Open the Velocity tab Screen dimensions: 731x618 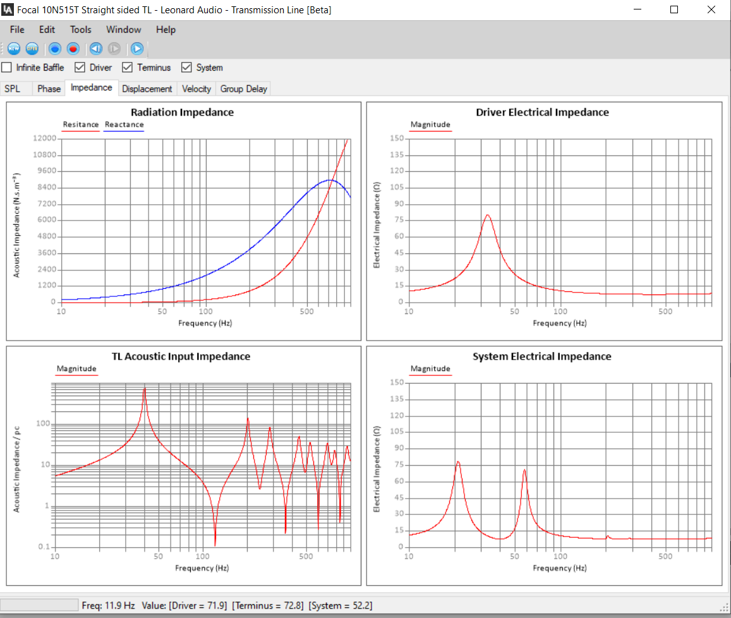coord(196,88)
